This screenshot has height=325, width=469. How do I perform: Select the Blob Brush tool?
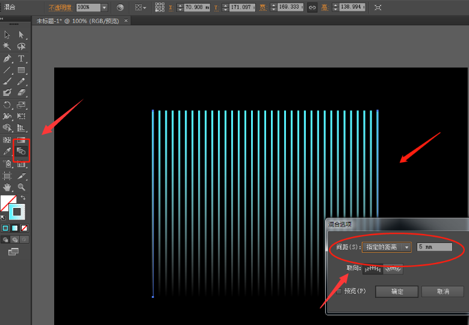pyautogui.click(x=7, y=93)
